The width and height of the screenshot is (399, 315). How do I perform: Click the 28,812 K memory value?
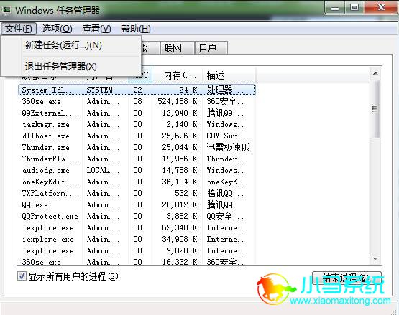(180, 204)
